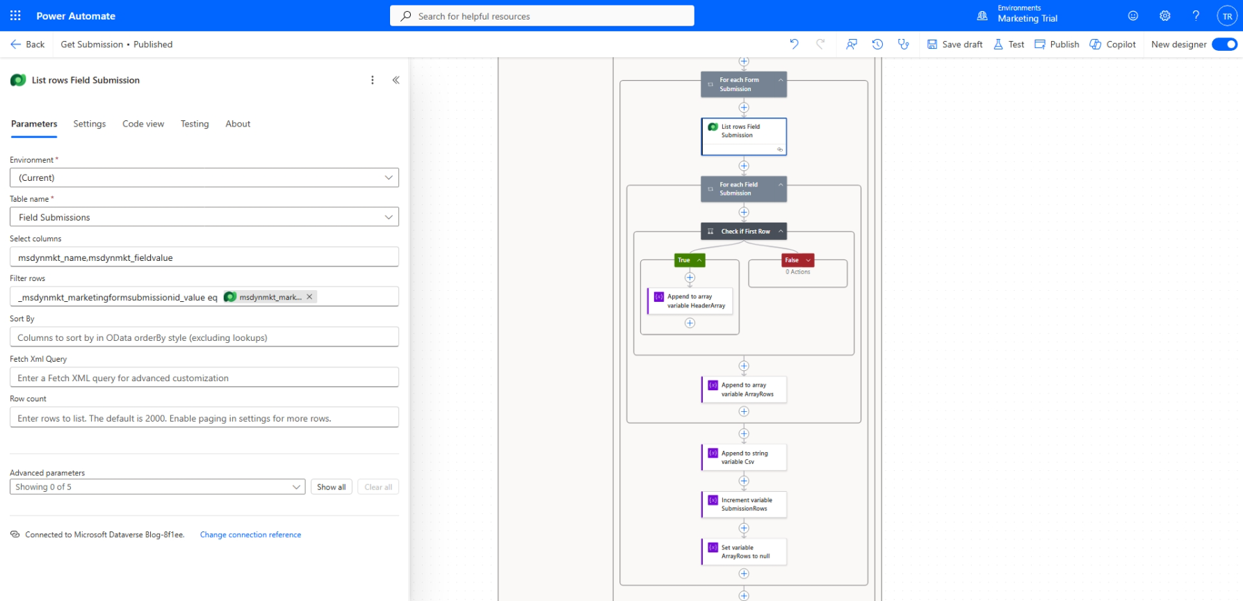This screenshot has height=601, width=1243.
Task: Open more options for List rows action
Action: click(x=373, y=80)
